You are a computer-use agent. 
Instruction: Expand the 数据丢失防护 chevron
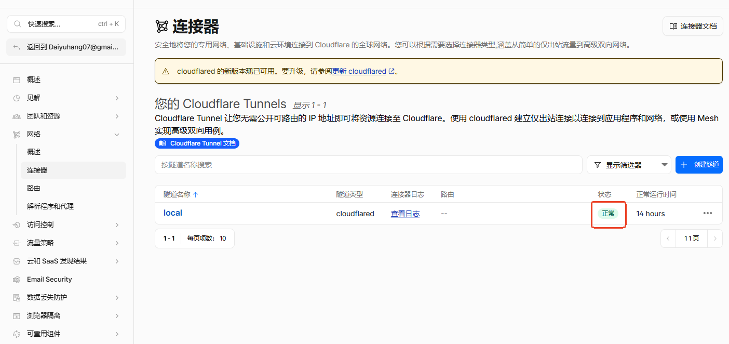pyautogui.click(x=117, y=298)
